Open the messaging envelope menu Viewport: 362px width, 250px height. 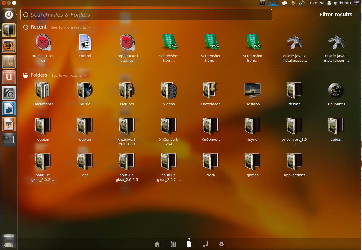(284, 3)
